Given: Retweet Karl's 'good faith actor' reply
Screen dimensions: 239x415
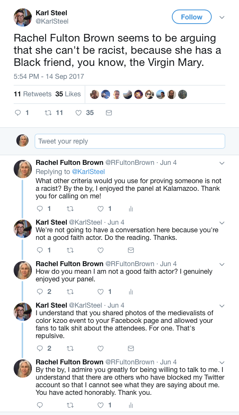Looking at the screenshot, I should [70, 250].
